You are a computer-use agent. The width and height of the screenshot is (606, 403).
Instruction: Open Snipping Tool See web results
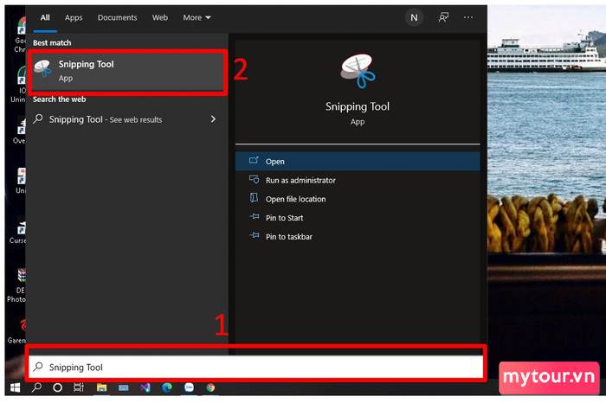[x=127, y=119]
